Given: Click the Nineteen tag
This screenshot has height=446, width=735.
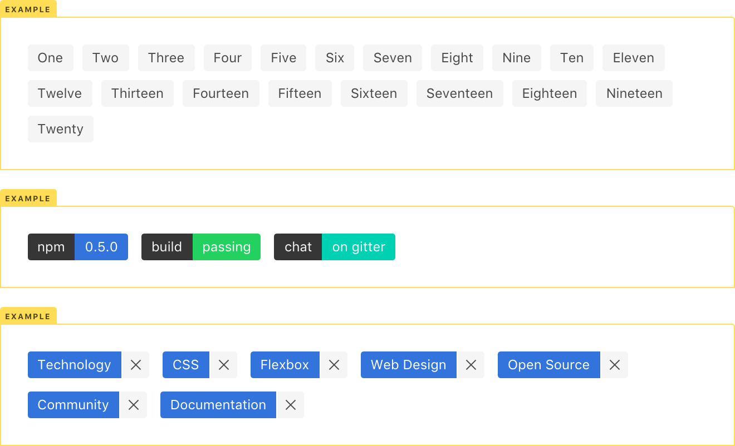Looking at the screenshot, I should pos(634,93).
